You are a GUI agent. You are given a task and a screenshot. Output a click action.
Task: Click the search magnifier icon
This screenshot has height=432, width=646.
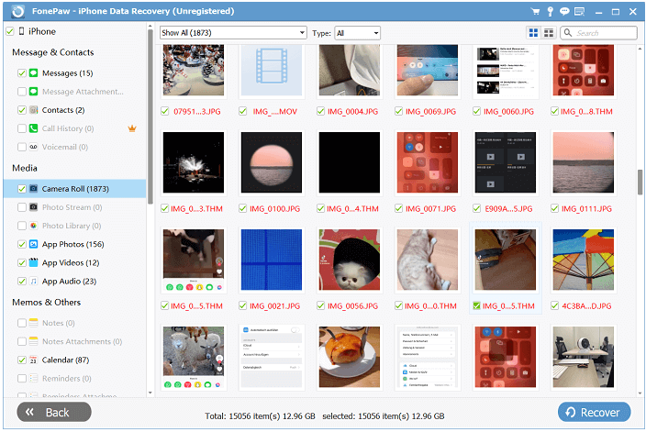pyautogui.click(x=568, y=32)
